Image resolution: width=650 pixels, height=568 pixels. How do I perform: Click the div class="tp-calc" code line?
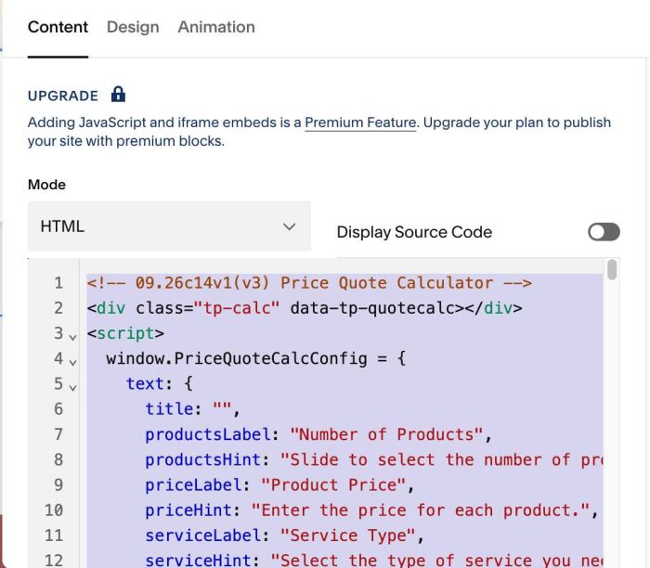point(305,308)
